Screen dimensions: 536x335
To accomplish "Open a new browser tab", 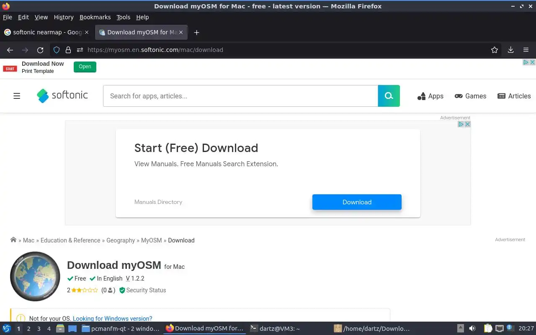I will (197, 32).
